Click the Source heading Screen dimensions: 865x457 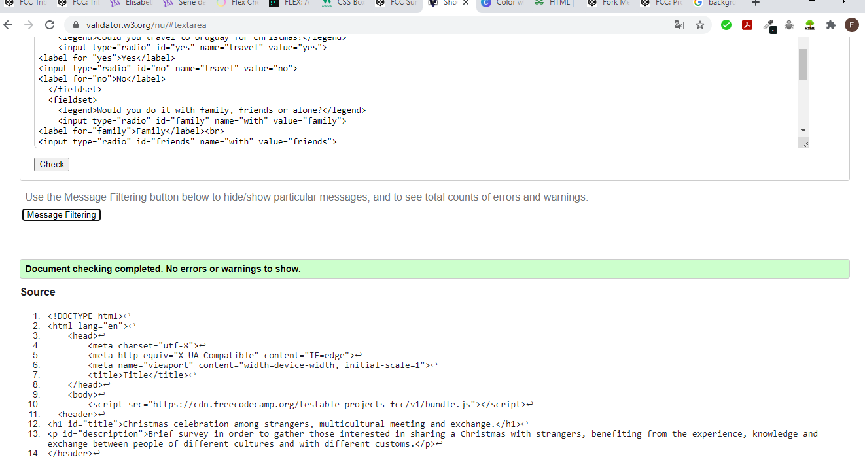click(38, 292)
